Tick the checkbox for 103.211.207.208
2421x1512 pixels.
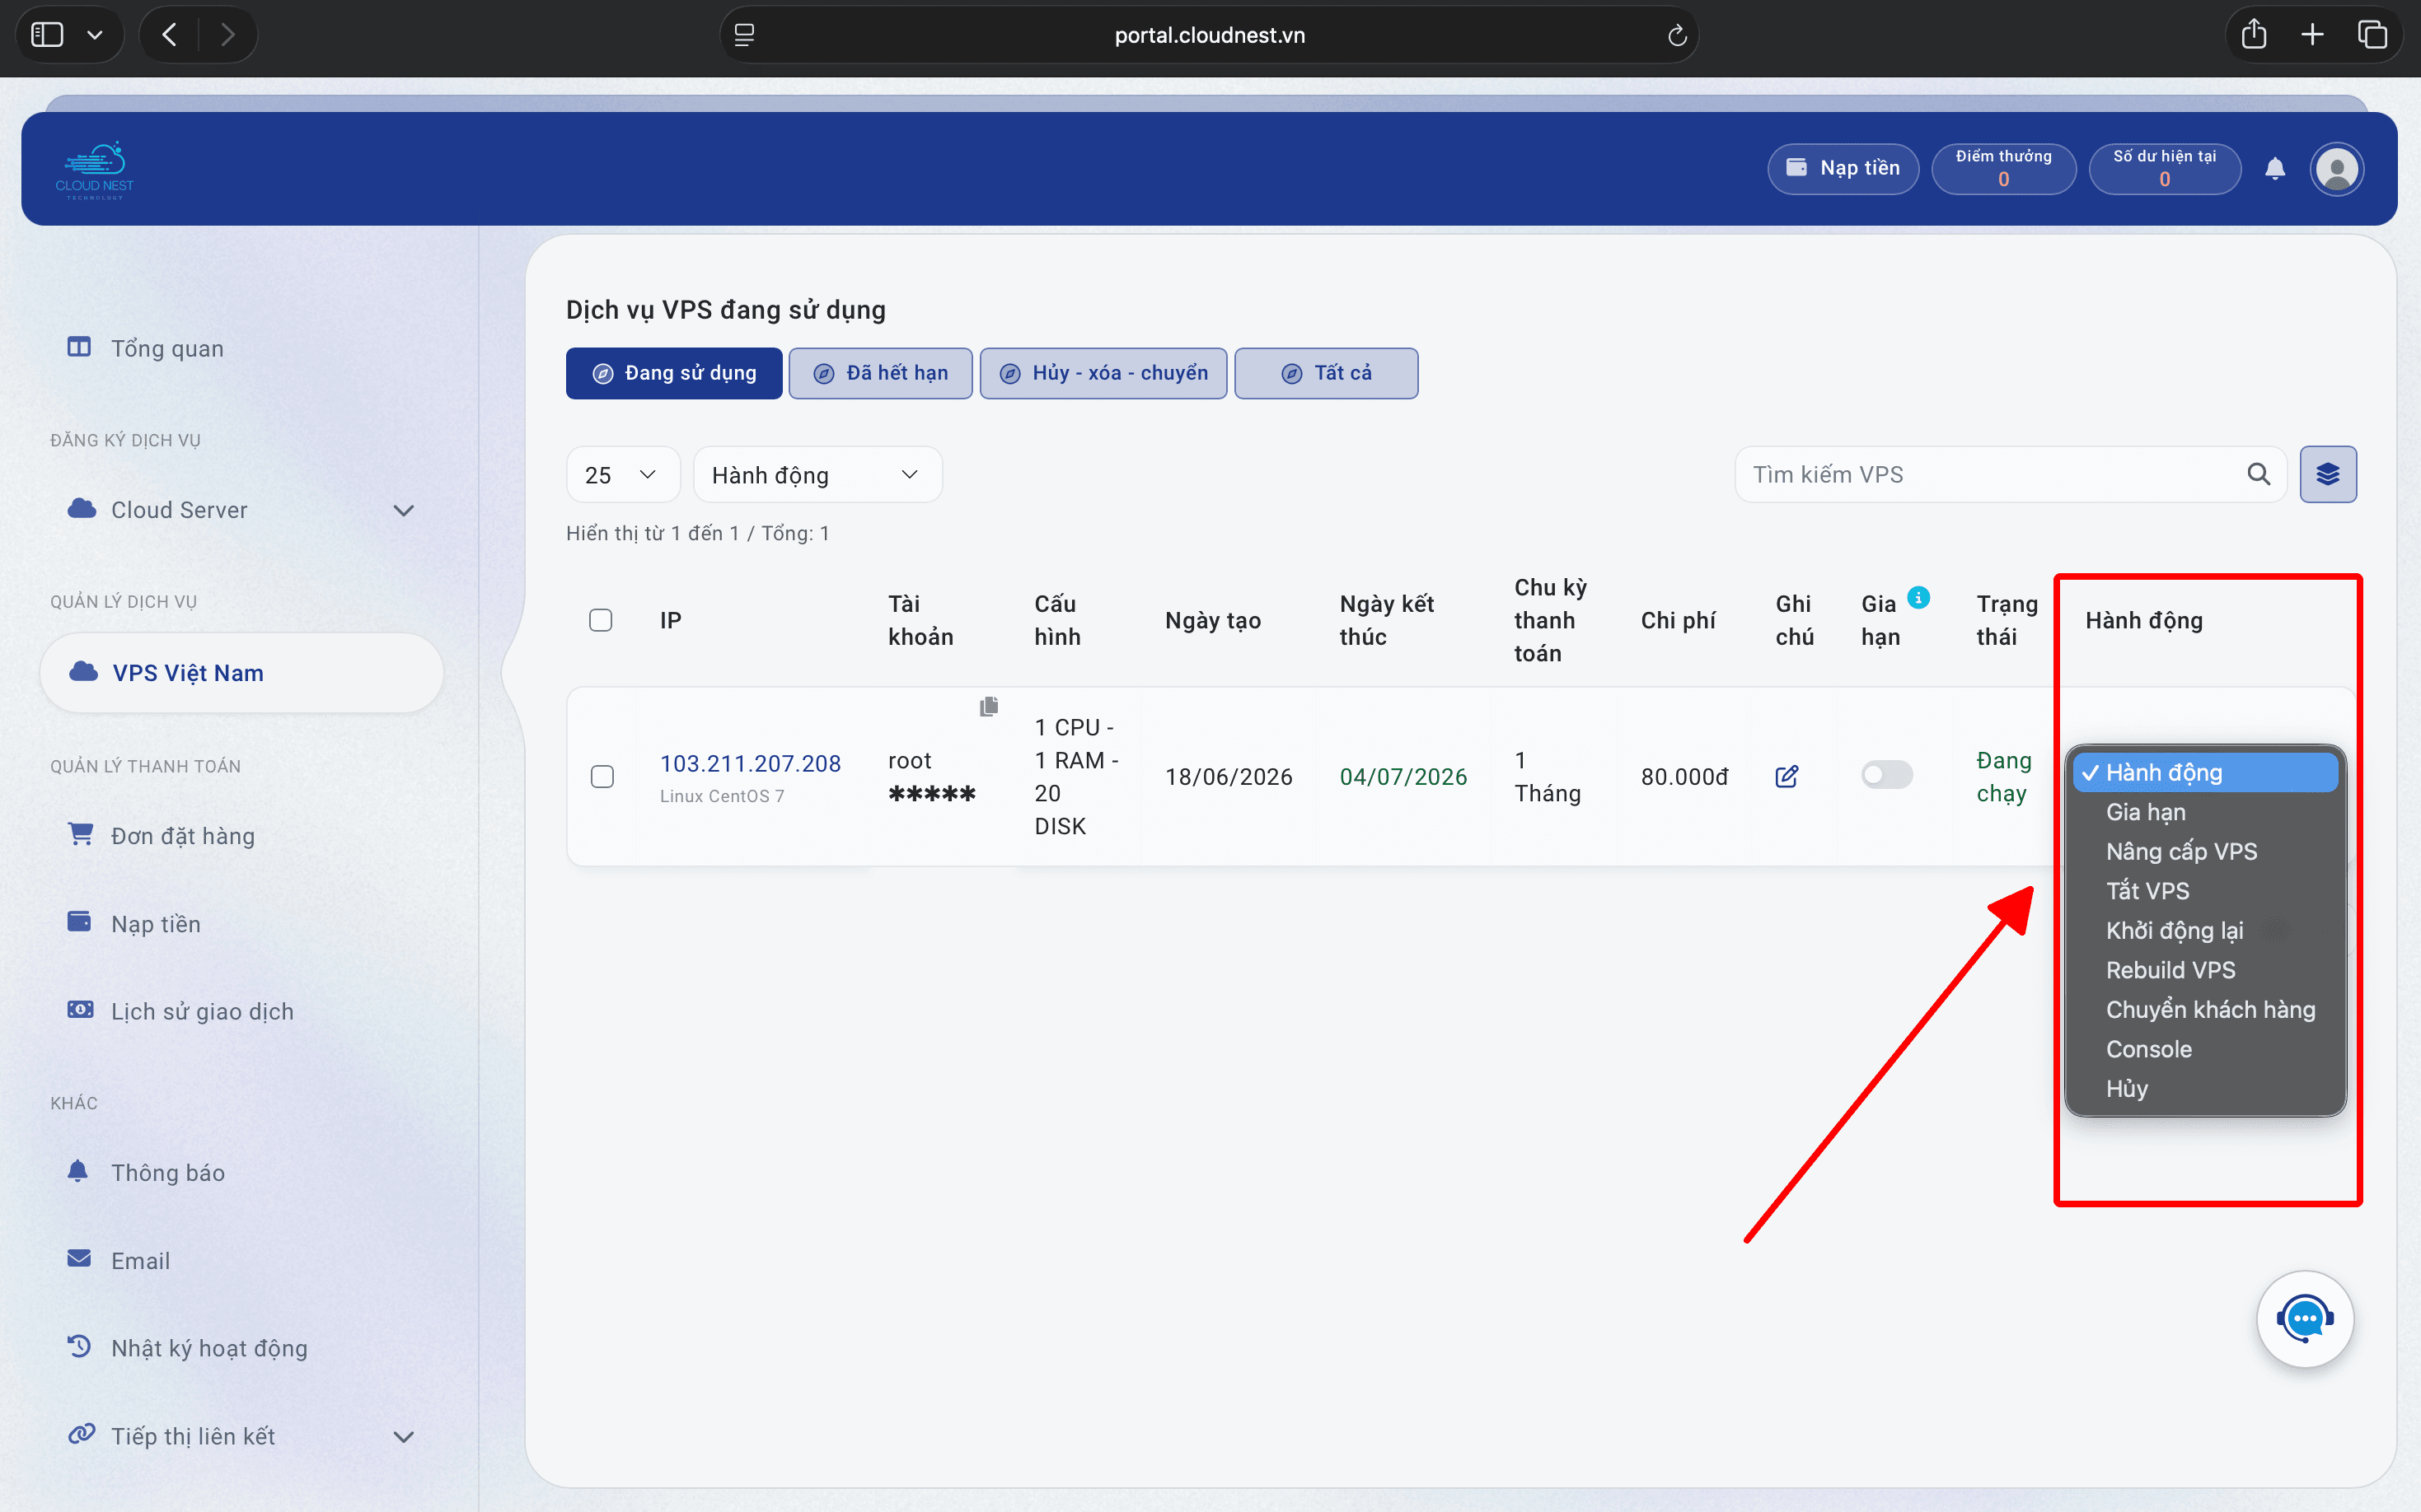(x=602, y=776)
